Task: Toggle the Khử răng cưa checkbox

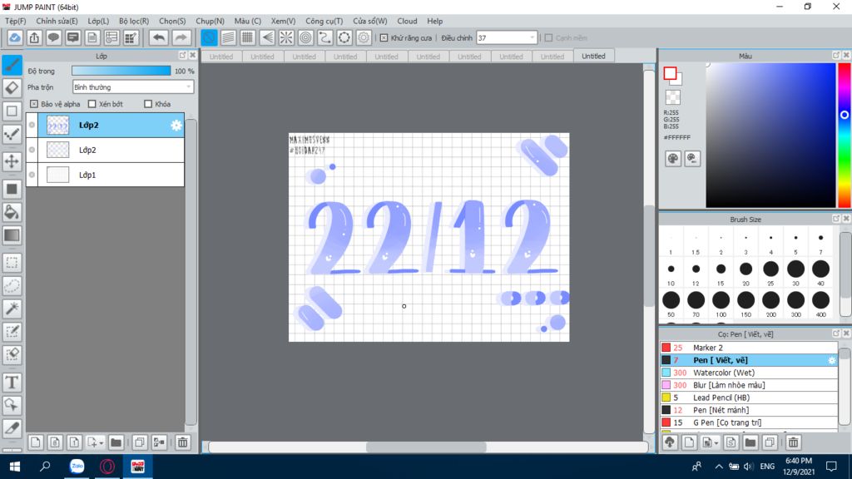Action: click(384, 38)
